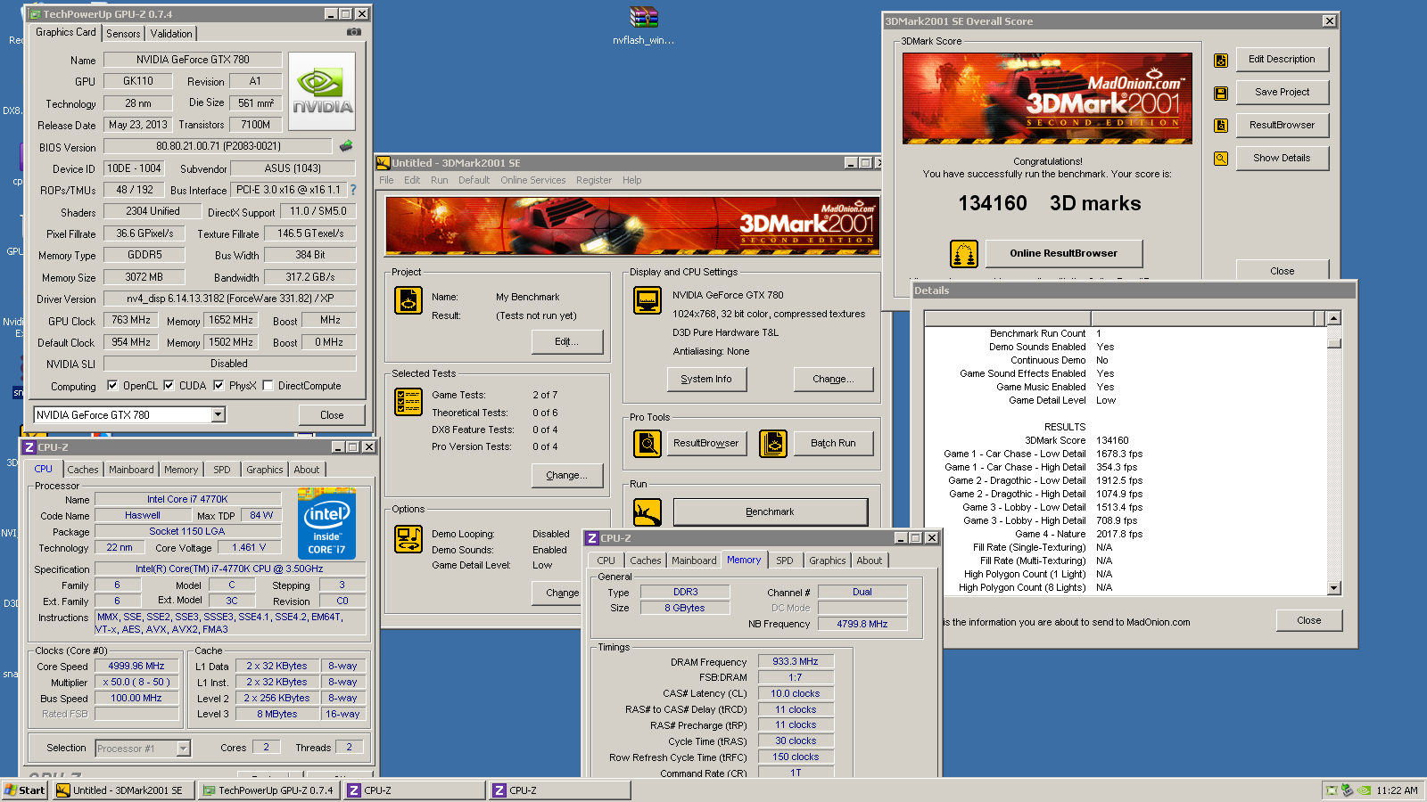Viewport: 1427px width, 802px height.
Task: Toggle the DirectCompute checkbox
Action: (268, 386)
